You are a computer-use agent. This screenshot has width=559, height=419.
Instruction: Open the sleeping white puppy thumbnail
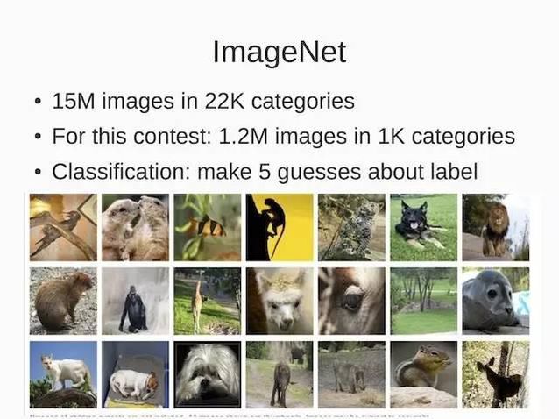click(x=136, y=375)
